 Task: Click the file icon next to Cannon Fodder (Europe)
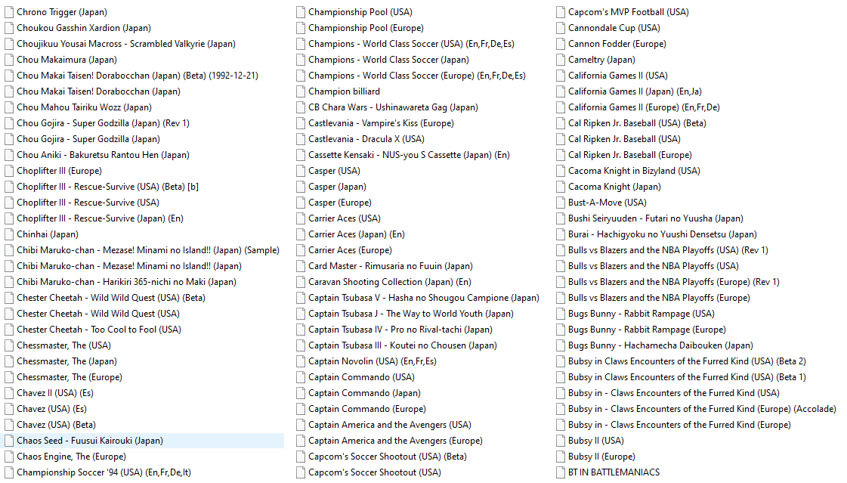tap(560, 44)
